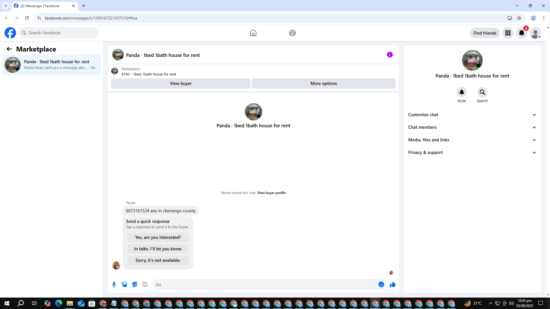Go back using the Marketplace arrow
Image resolution: width=550 pixels, height=309 pixels.
[x=9, y=49]
